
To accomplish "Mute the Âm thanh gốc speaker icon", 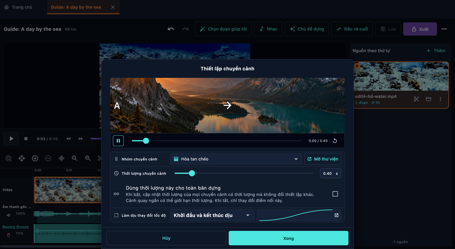I will point(8,215).
